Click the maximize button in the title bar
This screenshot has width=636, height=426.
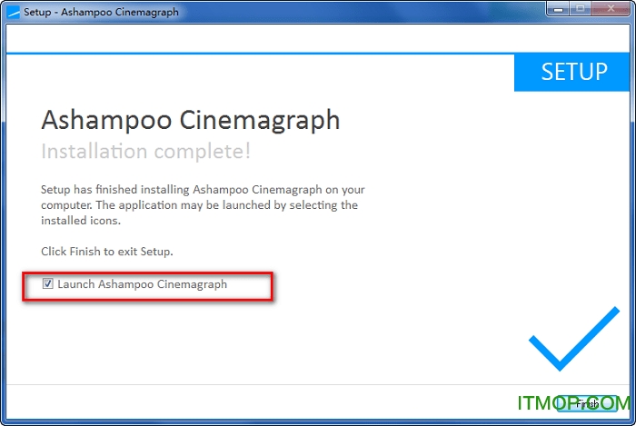click(581, 9)
